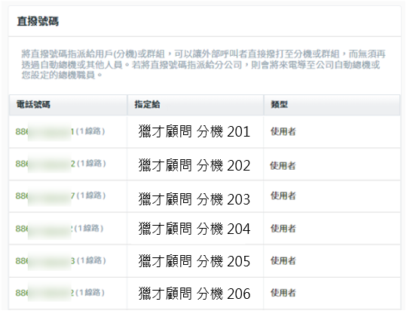Viewport: 407px width, 320px height.
Task: Sort by the 類型 column header
Action: (280, 104)
